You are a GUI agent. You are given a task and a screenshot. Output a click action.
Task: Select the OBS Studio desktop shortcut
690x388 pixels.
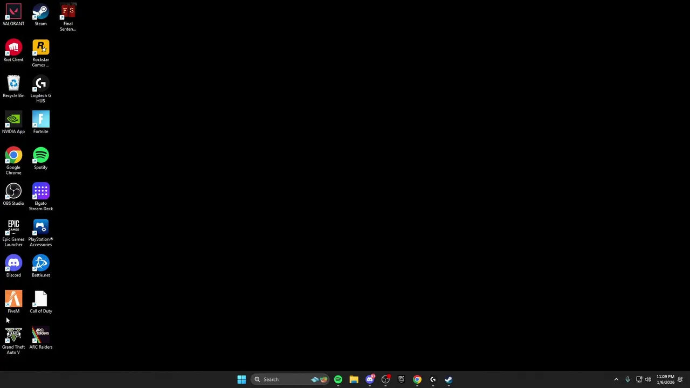pyautogui.click(x=13, y=195)
